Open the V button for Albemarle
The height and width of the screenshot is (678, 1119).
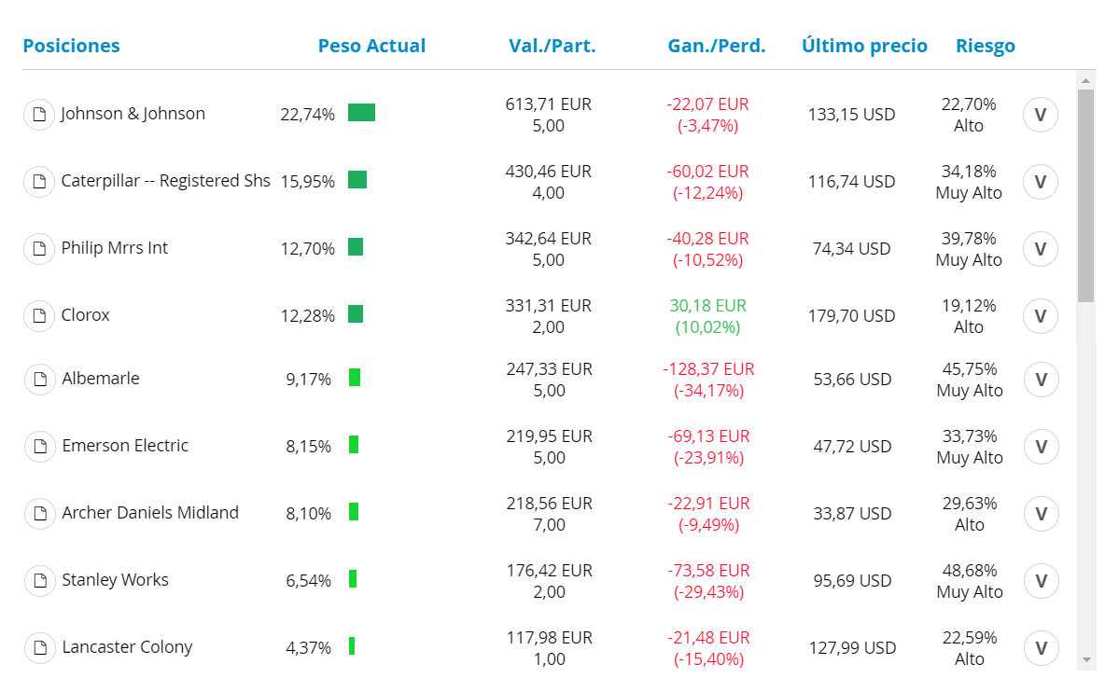click(x=1042, y=380)
